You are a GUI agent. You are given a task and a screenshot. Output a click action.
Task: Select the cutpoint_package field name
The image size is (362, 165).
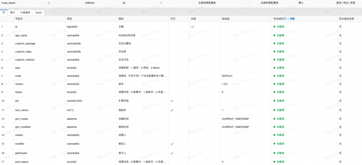point(25,43)
